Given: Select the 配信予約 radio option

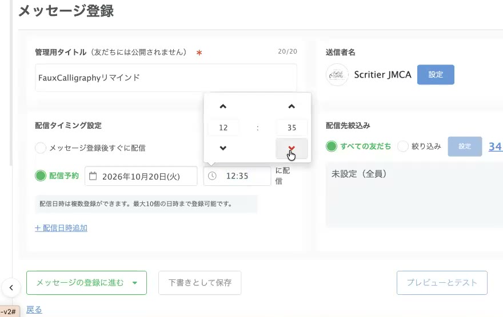Looking at the screenshot, I should click(41, 176).
